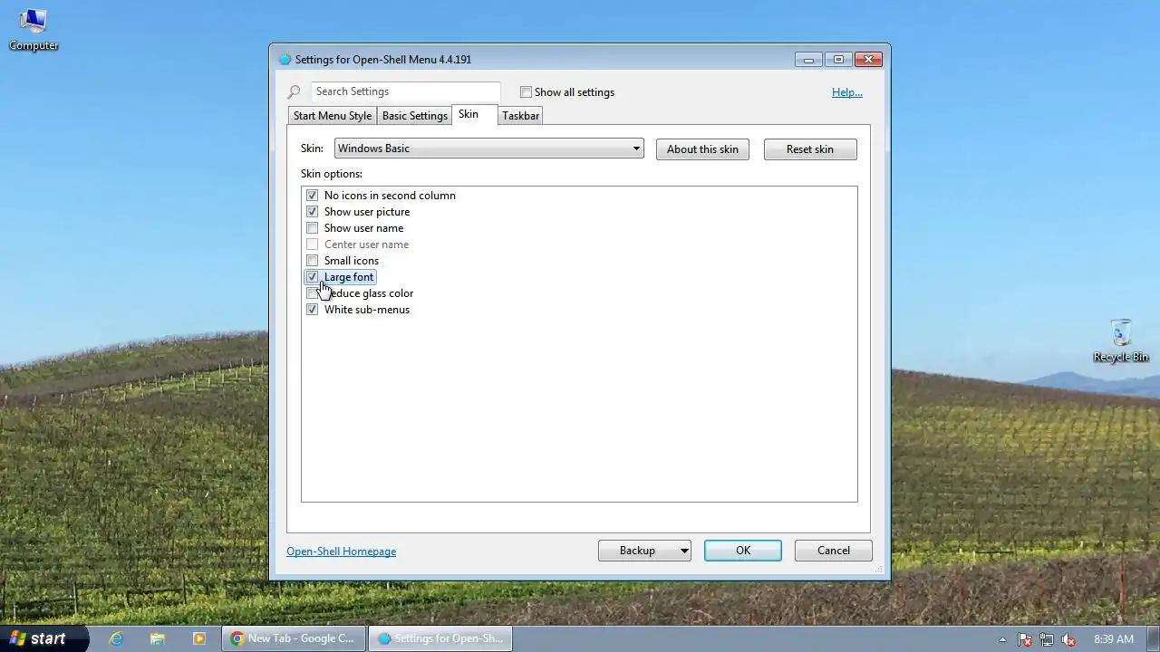
Task: Click the Center user name checkbox
Action: tap(312, 244)
